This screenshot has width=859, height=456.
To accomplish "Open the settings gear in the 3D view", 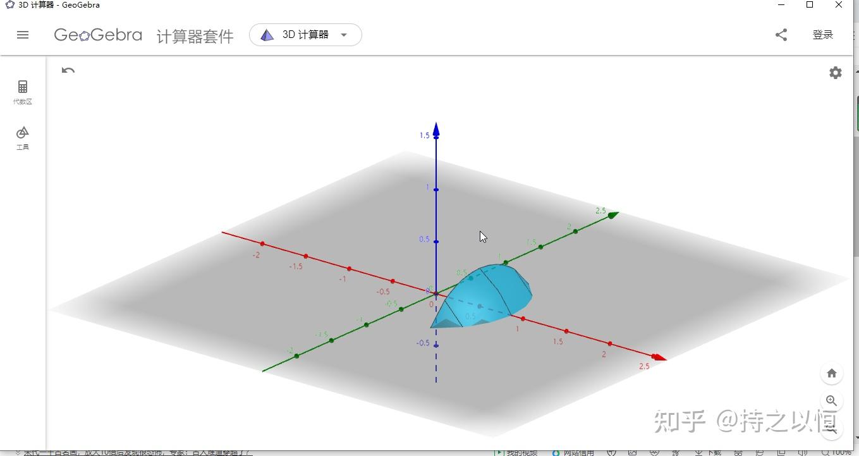I will pyautogui.click(x=836, y=73).
